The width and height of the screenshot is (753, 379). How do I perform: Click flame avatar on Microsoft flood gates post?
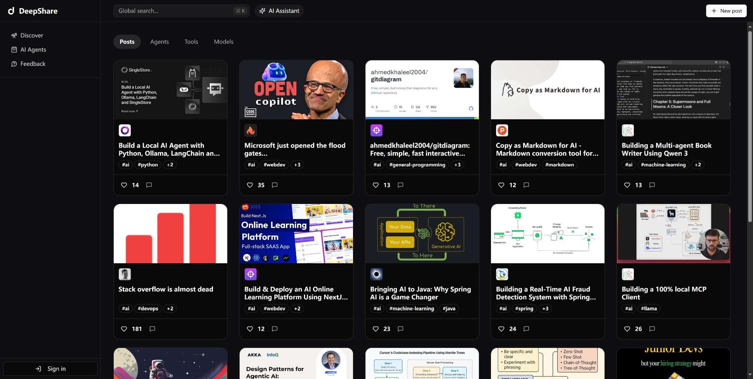coord(251,130)
